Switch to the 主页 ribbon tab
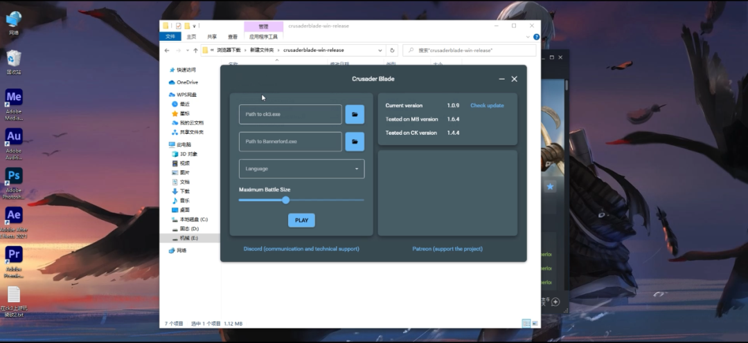The width and height of the screenshot is (748, 343). click(x=191, y=37)
